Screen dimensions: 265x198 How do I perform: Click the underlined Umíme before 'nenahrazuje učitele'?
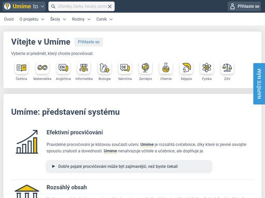110,151
